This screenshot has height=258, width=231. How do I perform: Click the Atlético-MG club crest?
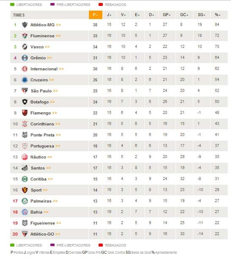tap(25, 25)
